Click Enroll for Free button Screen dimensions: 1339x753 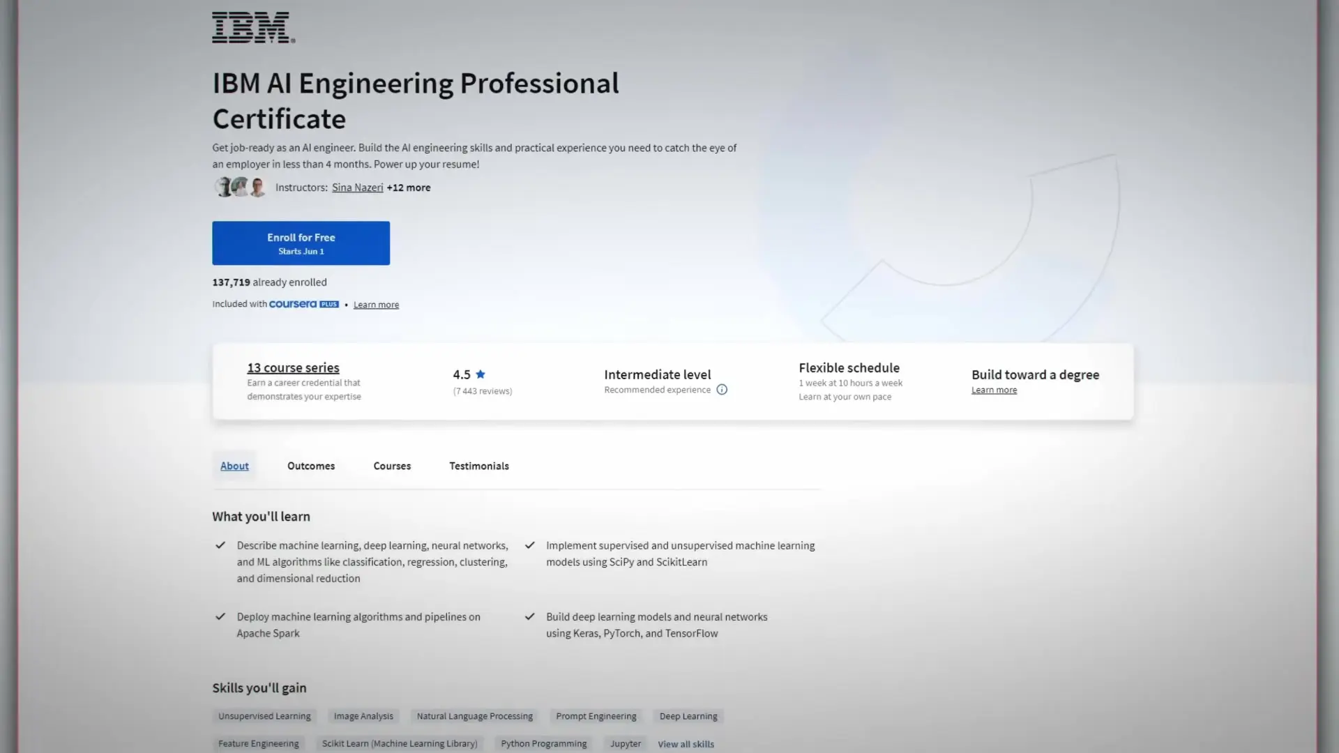point(301,243)
